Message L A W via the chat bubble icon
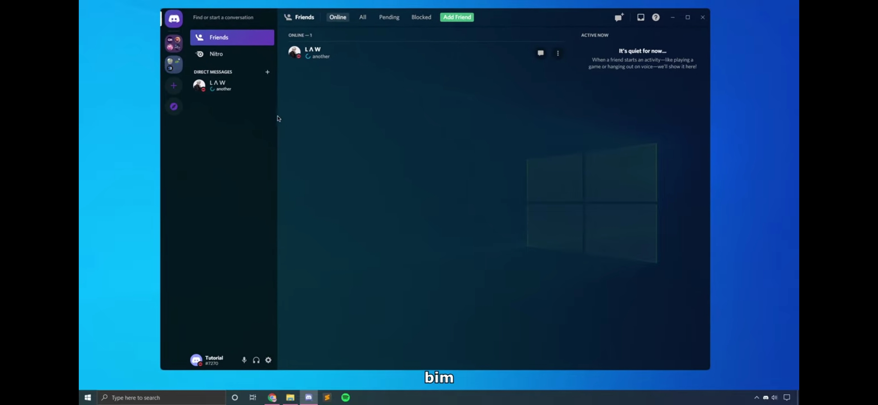The height and width of the screenshot is (405, 878). point(540,53)
